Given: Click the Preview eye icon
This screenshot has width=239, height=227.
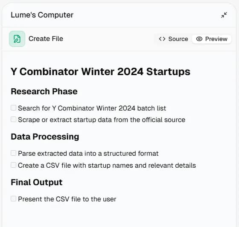Looking at the screenshot, I should pos(199,39).
